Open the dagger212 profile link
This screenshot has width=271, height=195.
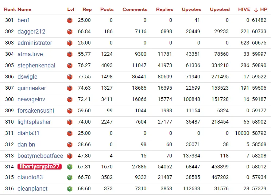pyautogui.click(x=31, y=31)
